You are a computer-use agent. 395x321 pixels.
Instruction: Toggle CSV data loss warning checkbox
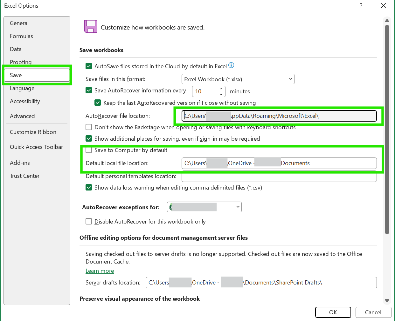pos(89,187)
